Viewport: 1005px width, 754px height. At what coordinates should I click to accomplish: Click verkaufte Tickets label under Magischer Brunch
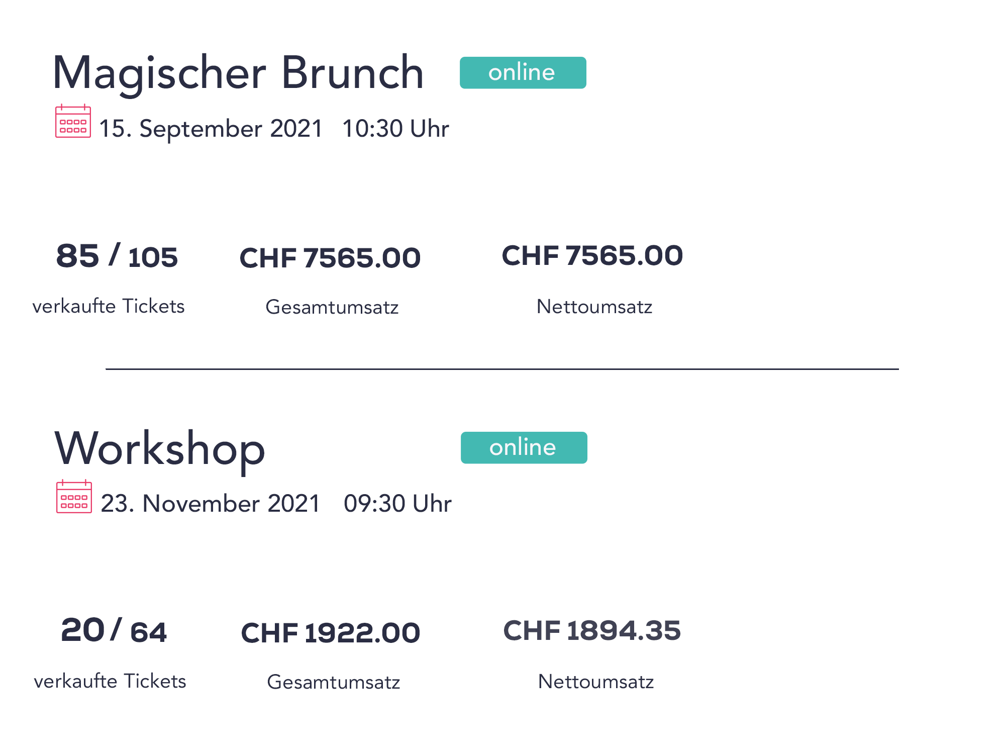109,306
